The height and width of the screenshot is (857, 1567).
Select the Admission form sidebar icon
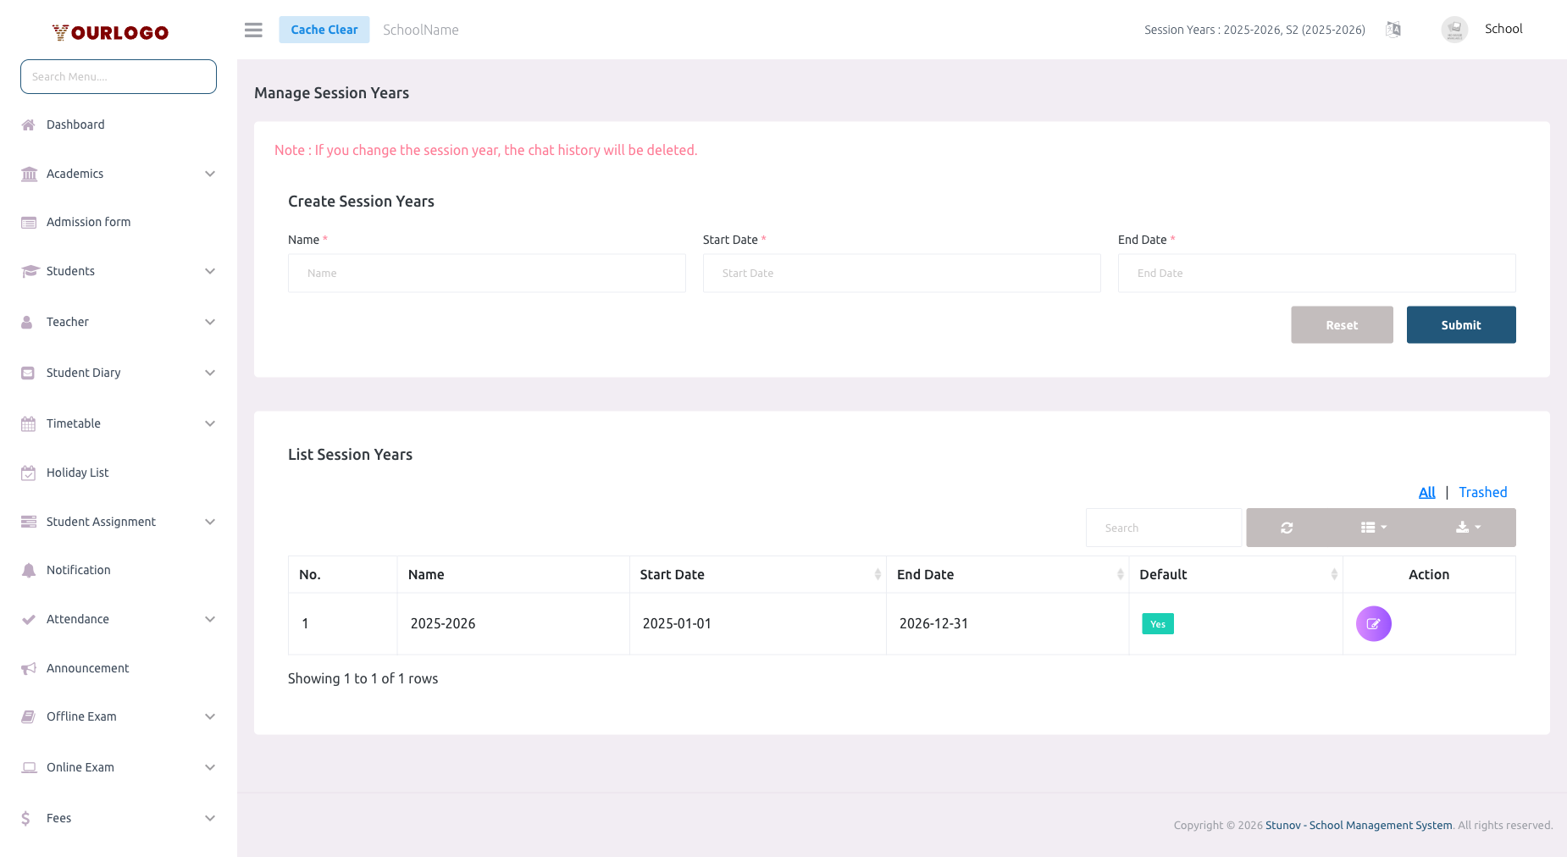coord(29,222)
